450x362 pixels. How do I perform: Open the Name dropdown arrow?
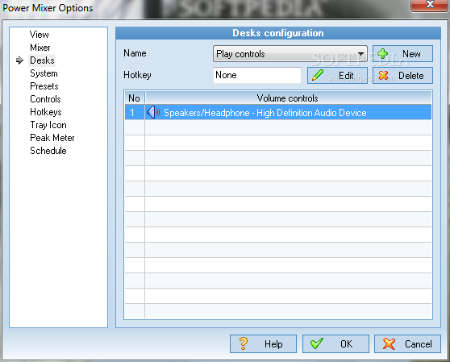click(360, 54)
